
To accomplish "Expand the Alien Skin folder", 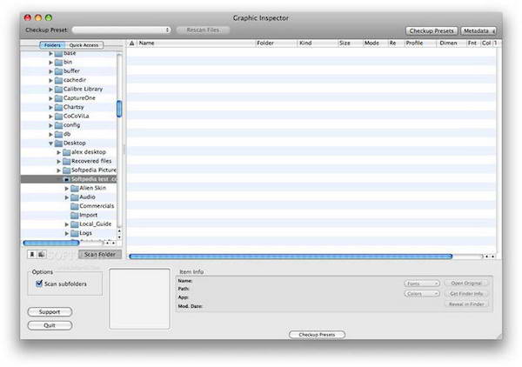I will point(67,189).
